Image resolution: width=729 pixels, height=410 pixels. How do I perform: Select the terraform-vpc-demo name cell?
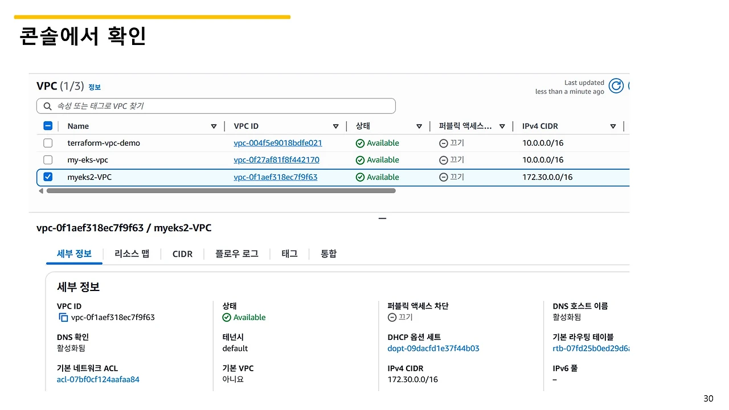coord(104,143)
